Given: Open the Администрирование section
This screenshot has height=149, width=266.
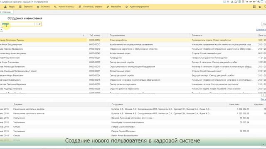Looking at the screenshot, I should point(137,7).
